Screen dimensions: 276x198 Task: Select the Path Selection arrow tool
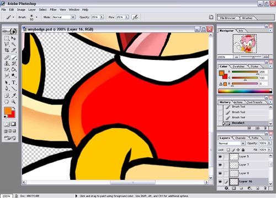tap(7, 82)
